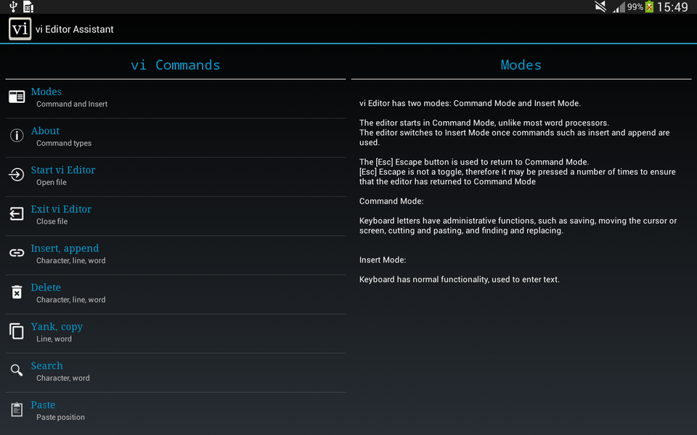697x435 pixels.
Task: Tap the 'Close file' subtitle
Action: point(52,221)
